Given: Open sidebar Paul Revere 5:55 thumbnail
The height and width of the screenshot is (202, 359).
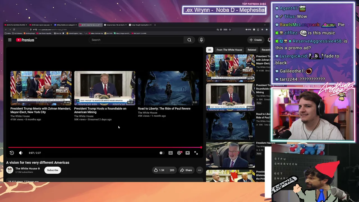Looking at the screenshot, I should [x=230, y=126].
